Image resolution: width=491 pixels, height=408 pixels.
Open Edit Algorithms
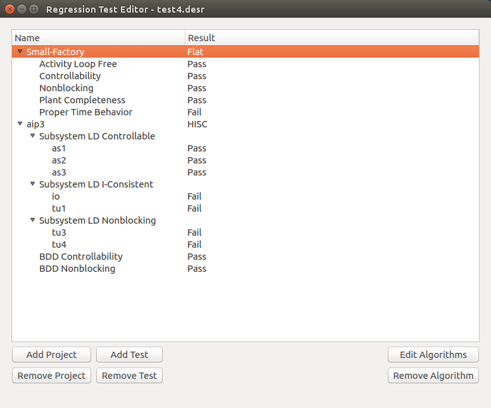tap(433, 355)
